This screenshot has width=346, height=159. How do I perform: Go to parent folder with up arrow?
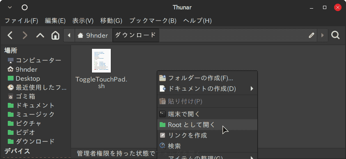[x=40, y=35]
